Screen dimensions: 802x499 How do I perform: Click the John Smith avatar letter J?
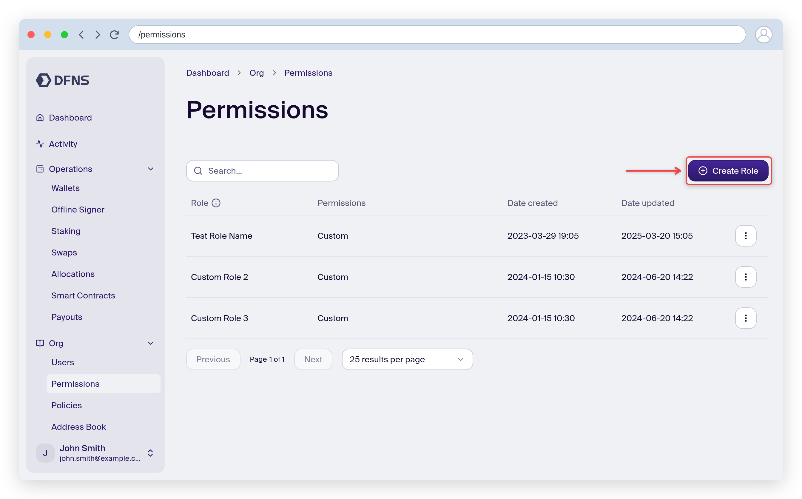[45, 453]
